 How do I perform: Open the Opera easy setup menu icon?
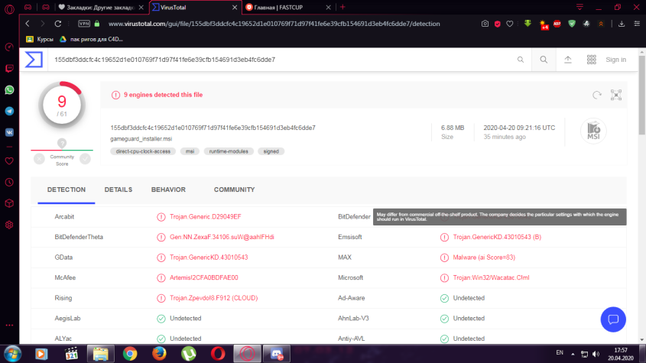(637, 24)
